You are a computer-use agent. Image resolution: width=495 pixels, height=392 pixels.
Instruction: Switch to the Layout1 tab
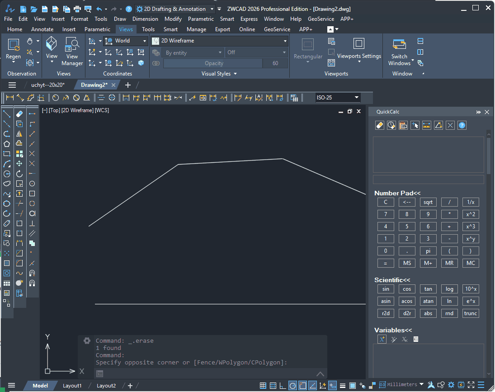72,385
